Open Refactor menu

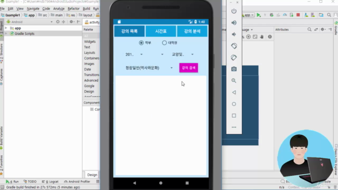[73, 8]
